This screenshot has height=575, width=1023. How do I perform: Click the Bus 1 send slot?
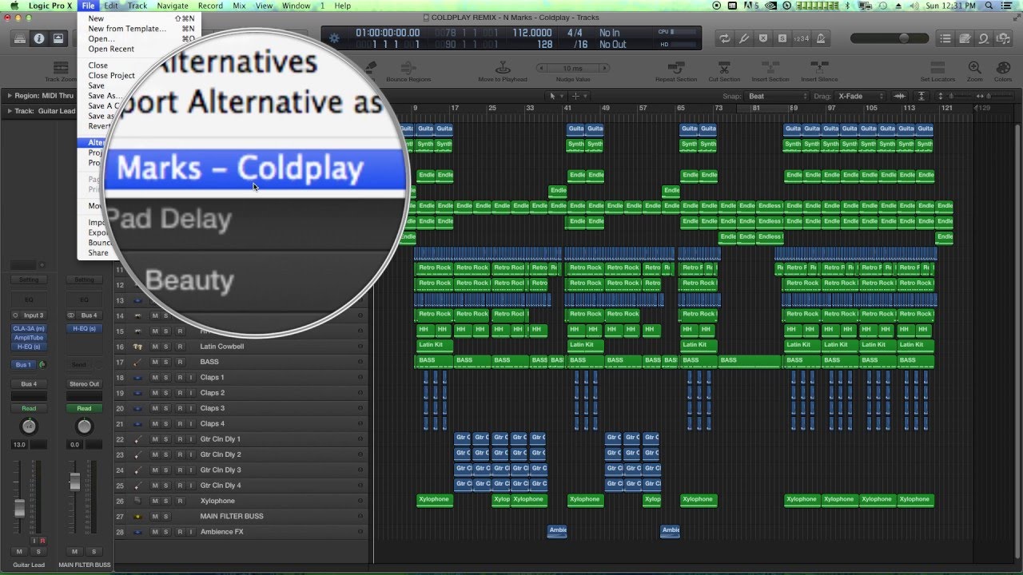click(x=24, y=365)
